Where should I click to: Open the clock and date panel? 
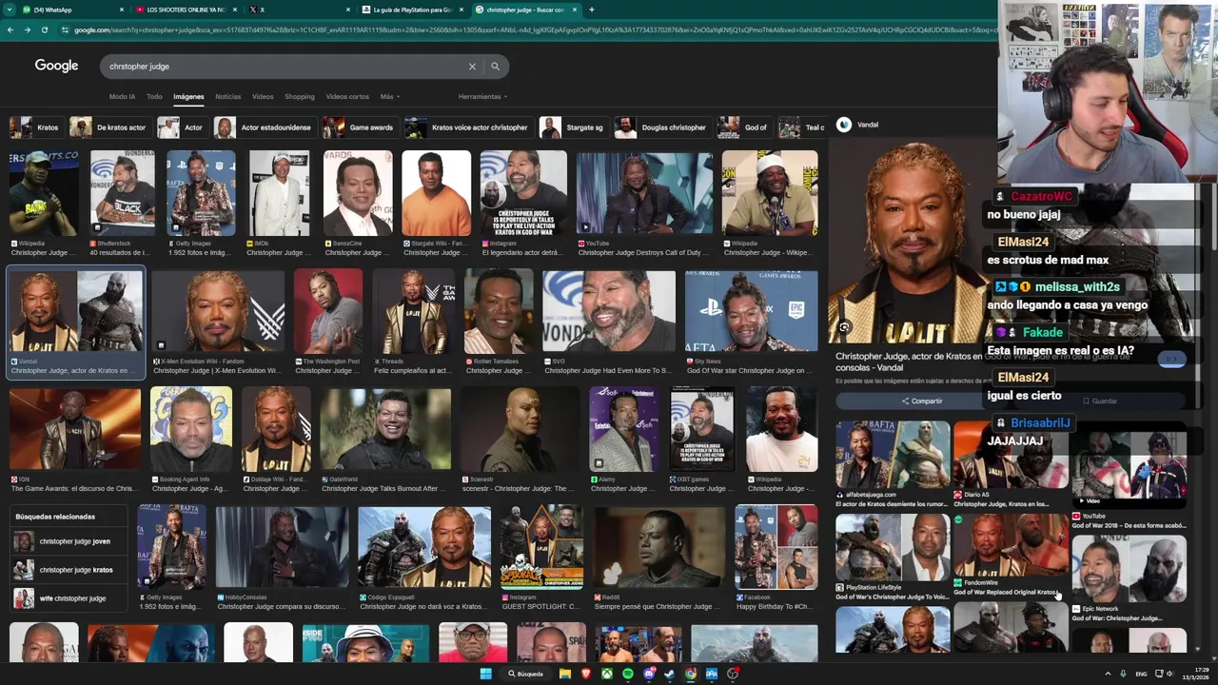(1195, 674)
